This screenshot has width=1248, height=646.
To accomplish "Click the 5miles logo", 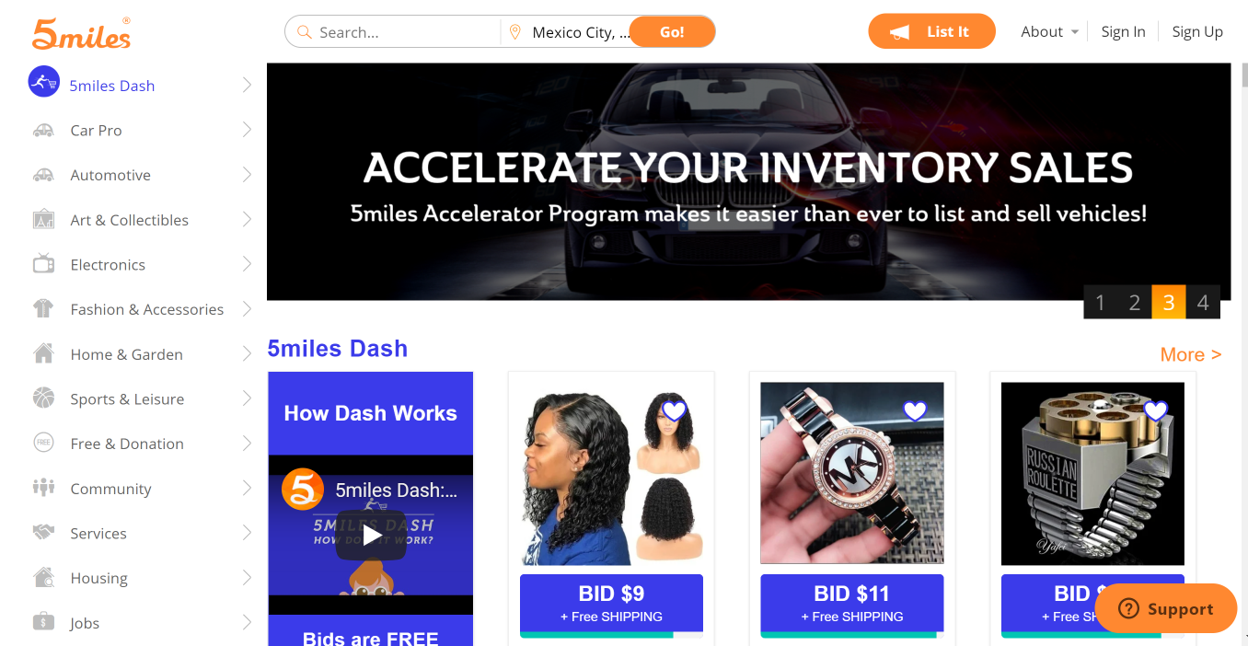I will coord(81,32).
